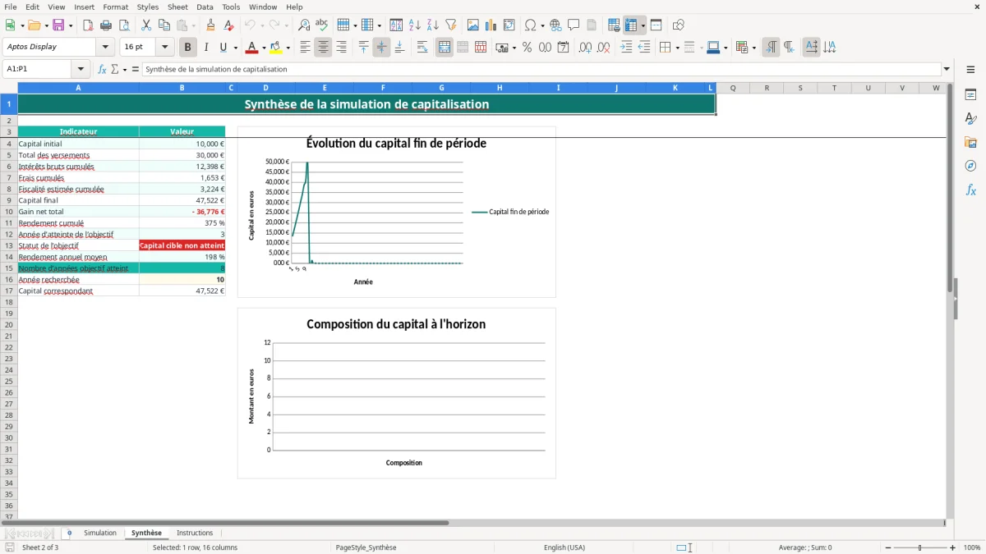This screenshot has height=554, width=986.
Task: Click the Save document icon
Action: (58, 25)
